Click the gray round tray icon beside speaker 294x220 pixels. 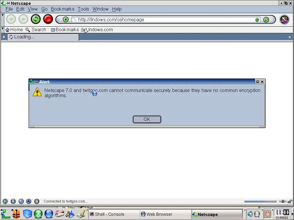pos(257,214)
